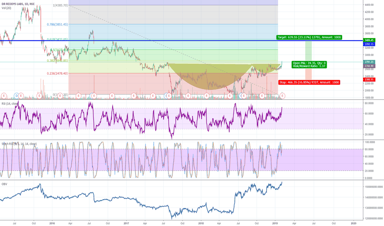Select the RSI (14, close) indicator legend
The height and width of the screenshot is (226, 384).
click(x=10, y=104)
